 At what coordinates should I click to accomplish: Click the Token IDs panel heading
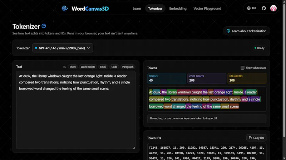click(x=154, y=138)
